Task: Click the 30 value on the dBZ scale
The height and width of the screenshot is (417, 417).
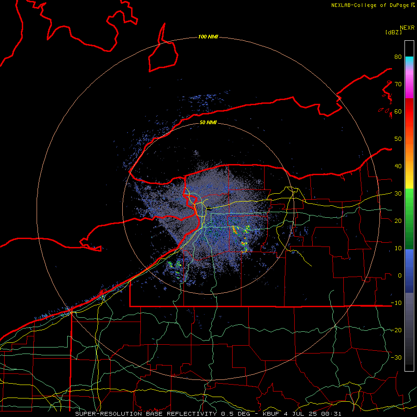Action: coord(398,194)
